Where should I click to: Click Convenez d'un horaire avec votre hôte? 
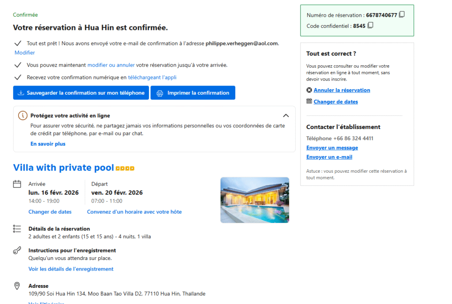coord(134,212)
